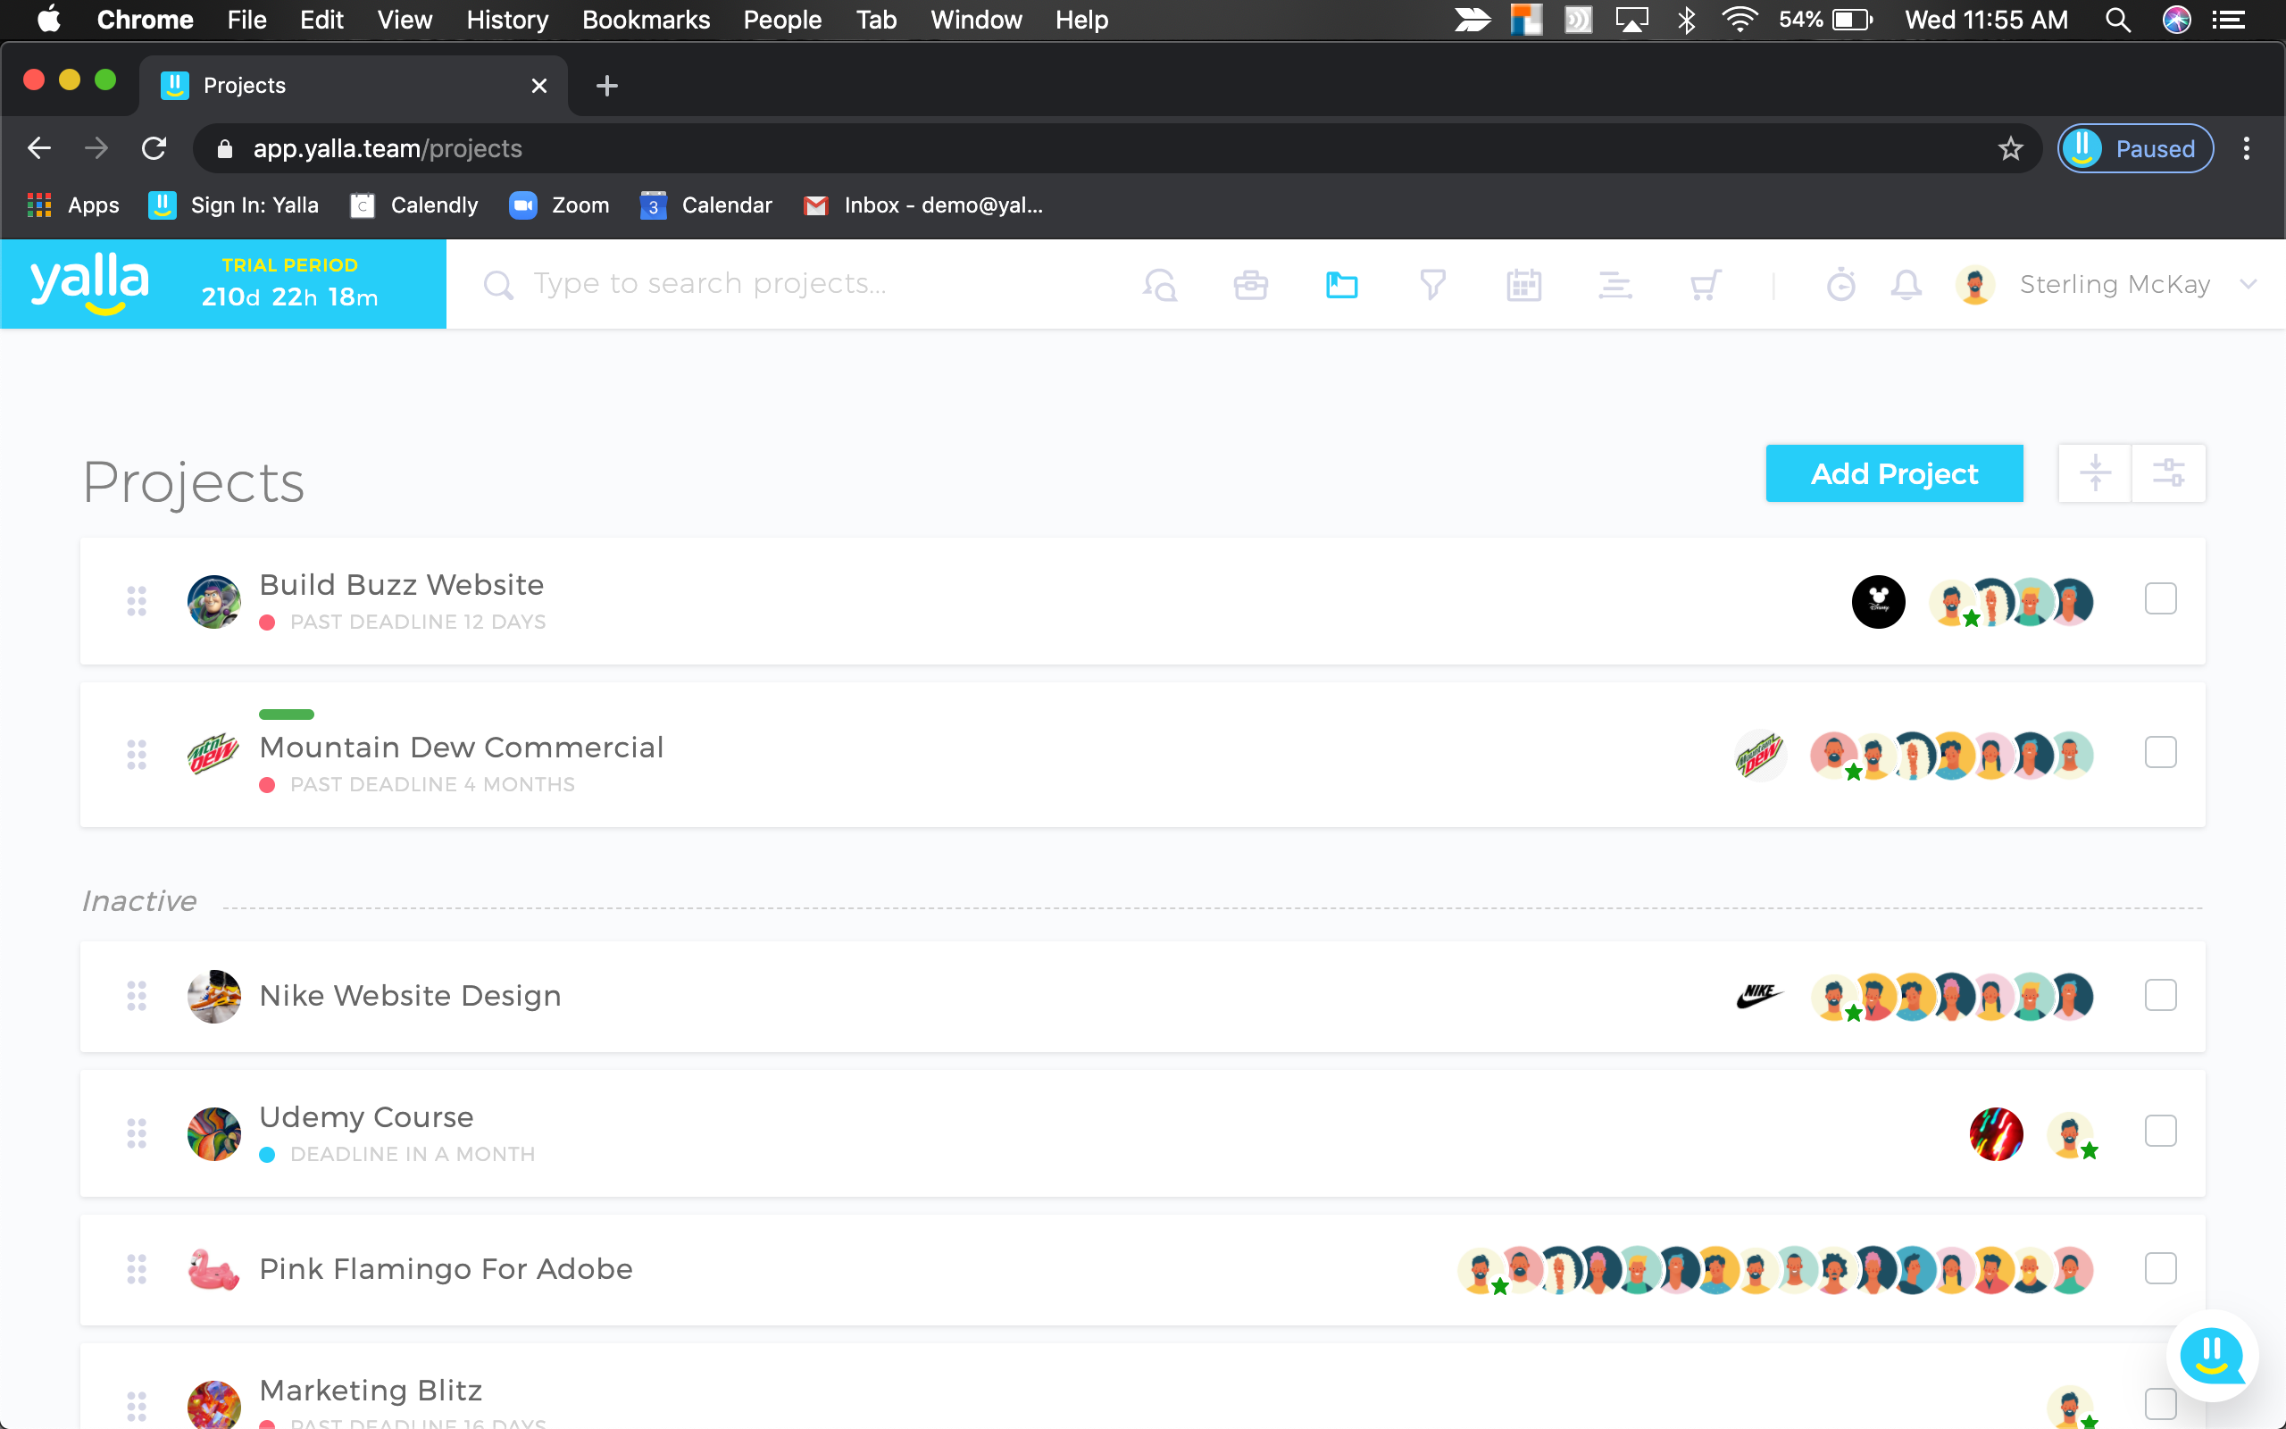Open the Mountain Dew Commercial project

click(461, 748)
